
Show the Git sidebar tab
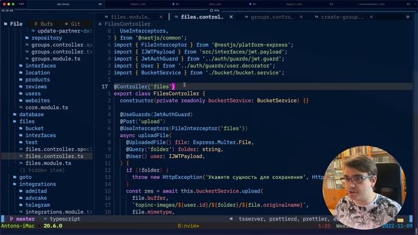click(72, 23)
